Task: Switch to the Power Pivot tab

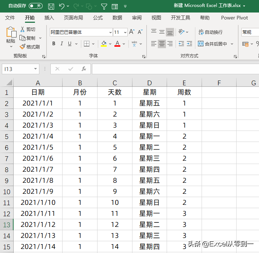Action: point(235,18)
